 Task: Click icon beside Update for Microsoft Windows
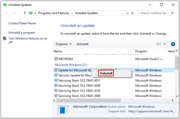coord(56,70)
